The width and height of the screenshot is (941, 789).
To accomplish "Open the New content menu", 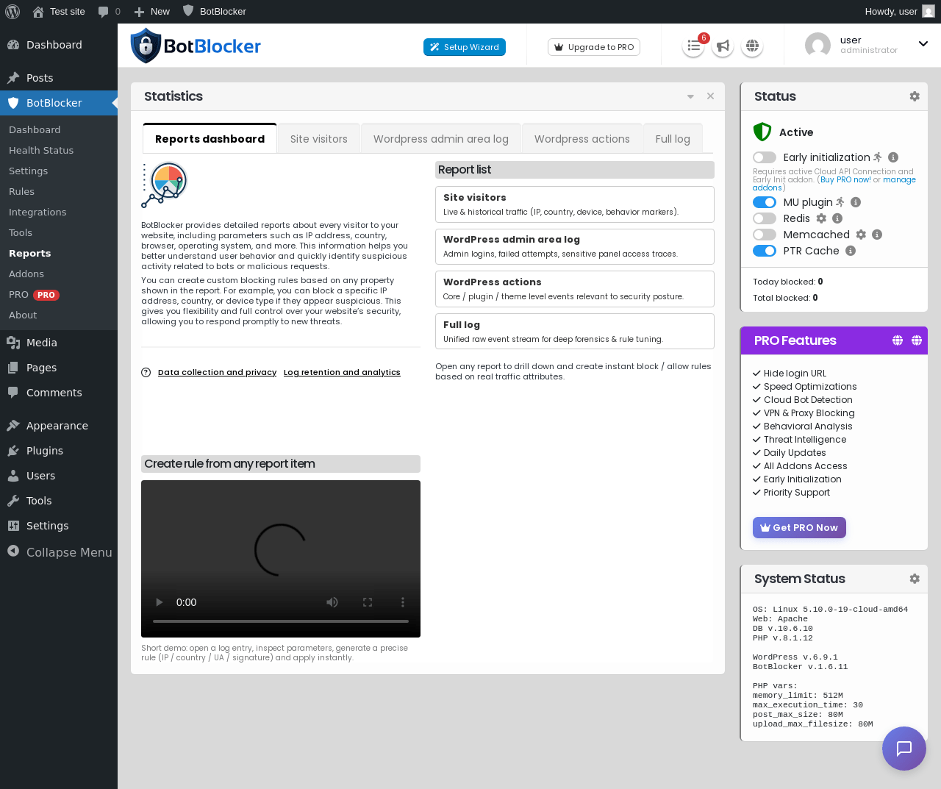I will click(151, 11).
